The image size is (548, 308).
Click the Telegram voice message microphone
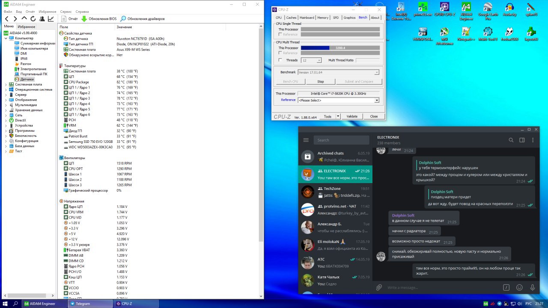(533, 287)
